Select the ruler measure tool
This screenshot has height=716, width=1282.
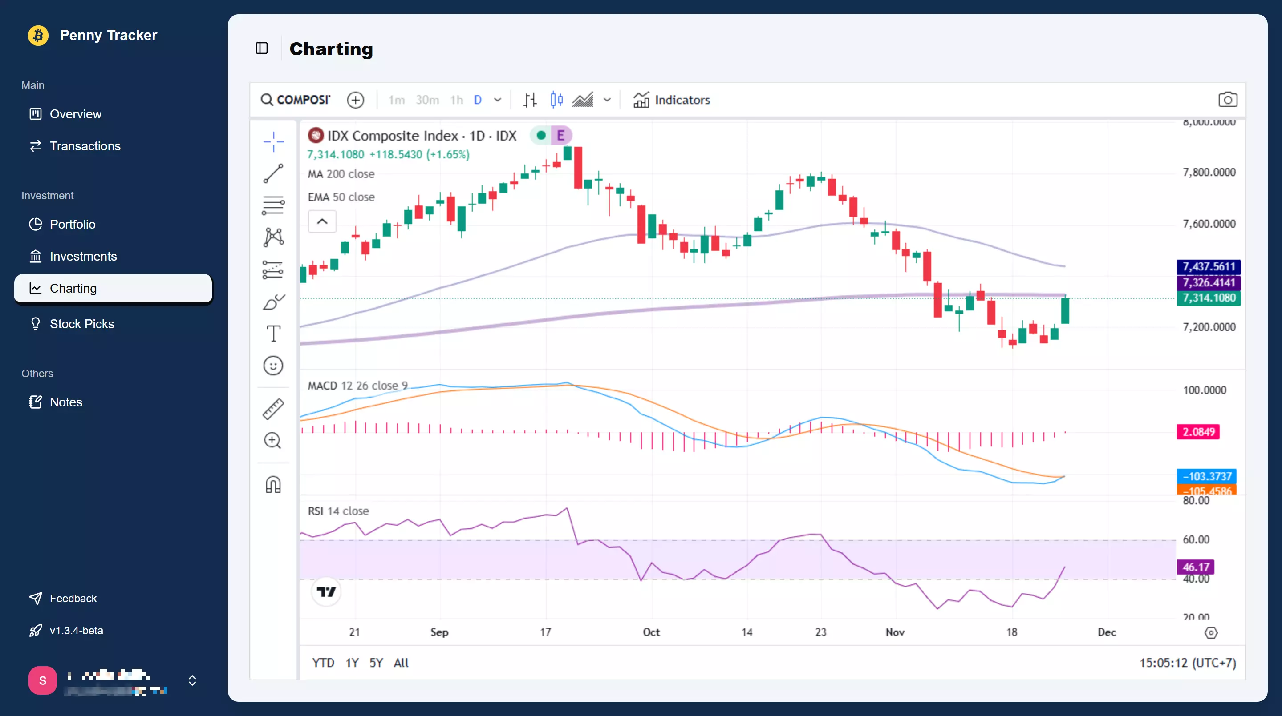click(x=273, y=409)
